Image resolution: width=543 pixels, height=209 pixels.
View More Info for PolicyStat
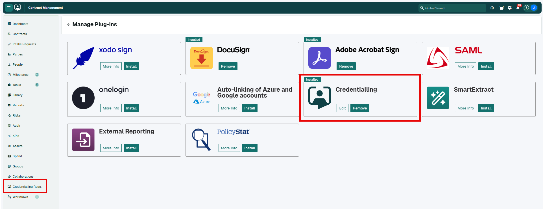(229, 148)
